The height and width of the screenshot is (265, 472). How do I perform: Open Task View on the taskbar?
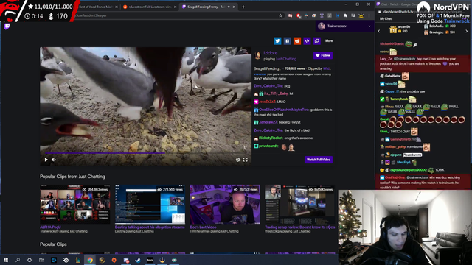[x=41, y=260]
